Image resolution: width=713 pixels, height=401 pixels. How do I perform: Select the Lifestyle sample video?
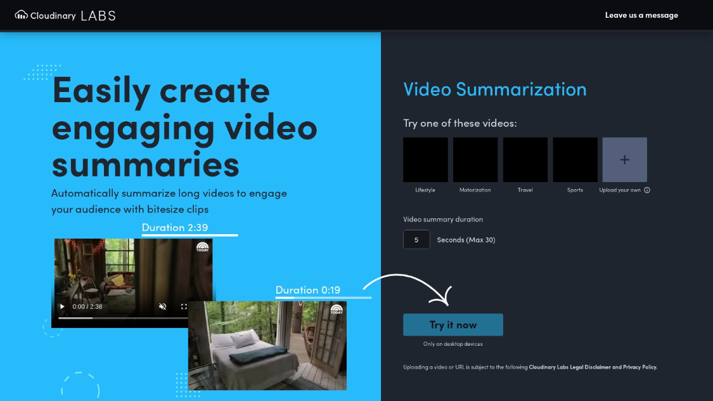[x=425, y=159]
